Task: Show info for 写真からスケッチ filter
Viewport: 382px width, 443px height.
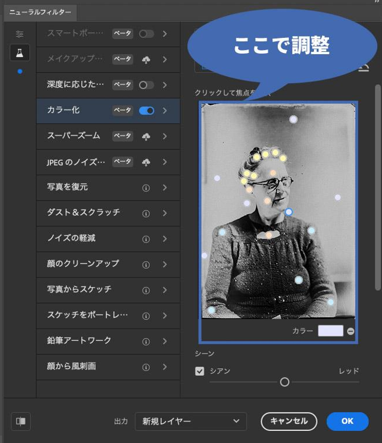Action: [x=146, y=290]
